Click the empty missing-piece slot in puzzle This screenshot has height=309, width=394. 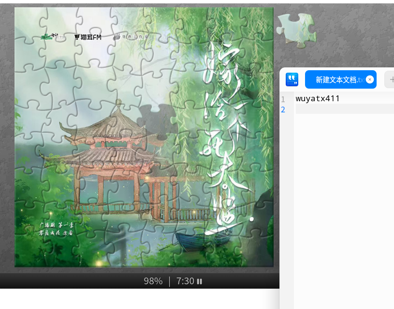point(156,121)
